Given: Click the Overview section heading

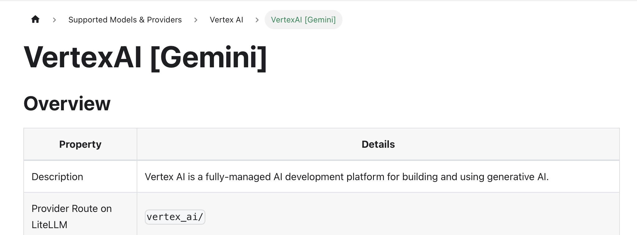Looking at the screenshot, I should [x=67, y=103].
